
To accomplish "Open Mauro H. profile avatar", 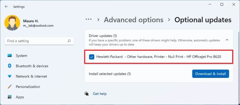I will click(12, 23).
